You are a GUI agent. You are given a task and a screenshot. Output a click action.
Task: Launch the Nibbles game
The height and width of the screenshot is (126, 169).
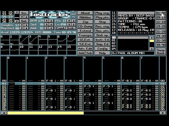pyautogui.click(x=85, y=17)
